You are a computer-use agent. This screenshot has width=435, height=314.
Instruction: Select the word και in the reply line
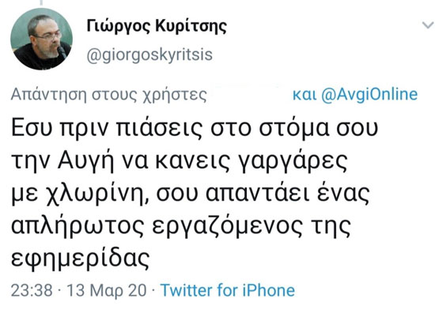pos(304,95)
